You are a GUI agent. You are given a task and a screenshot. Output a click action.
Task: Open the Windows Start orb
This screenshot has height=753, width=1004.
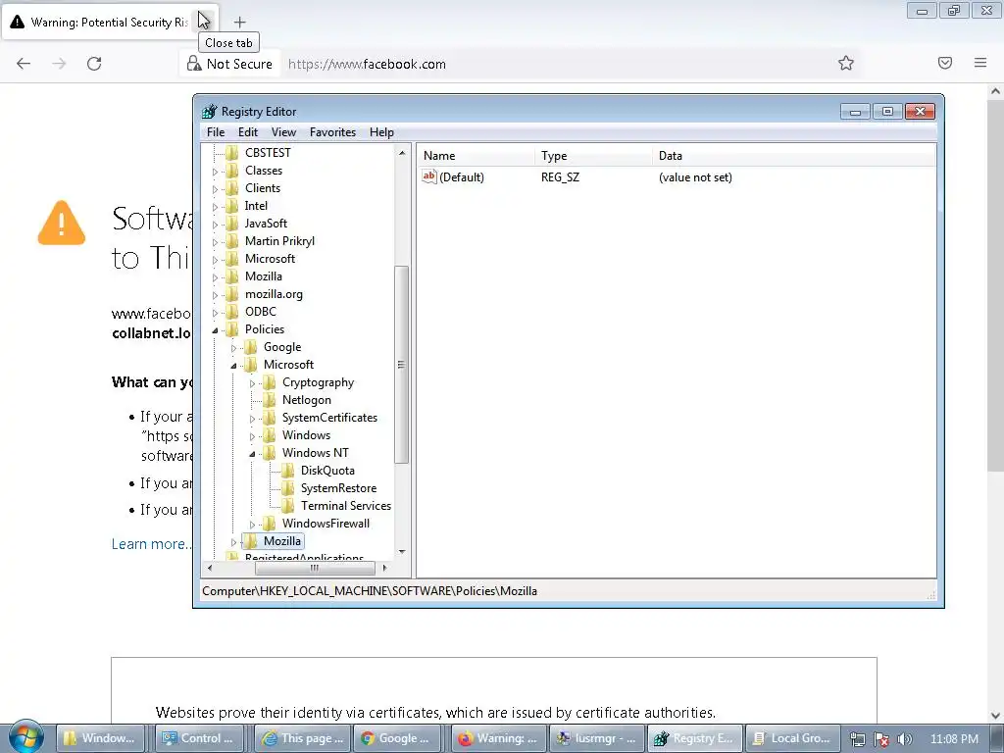click(x=26, y=737)
